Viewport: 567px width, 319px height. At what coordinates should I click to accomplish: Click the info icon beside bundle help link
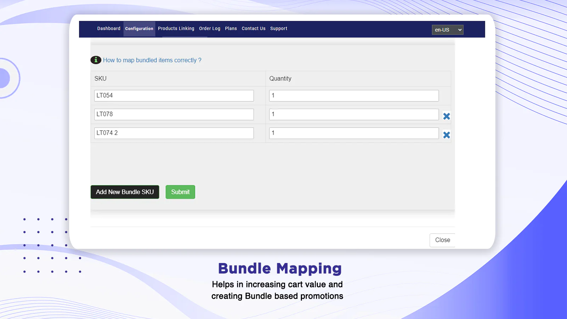tap(96, 60)
